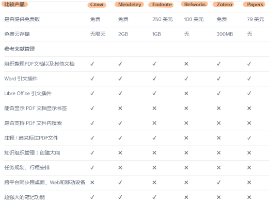Screen dimensions: 269x202
Task: Click the Refworks cross for 组织整理PDF文档
Action: tap(186, 64)
